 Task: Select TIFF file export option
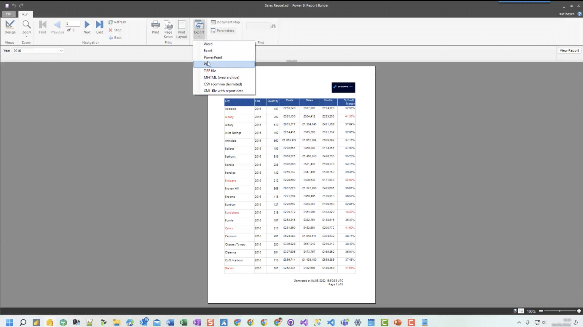click(x=210, y=71)
